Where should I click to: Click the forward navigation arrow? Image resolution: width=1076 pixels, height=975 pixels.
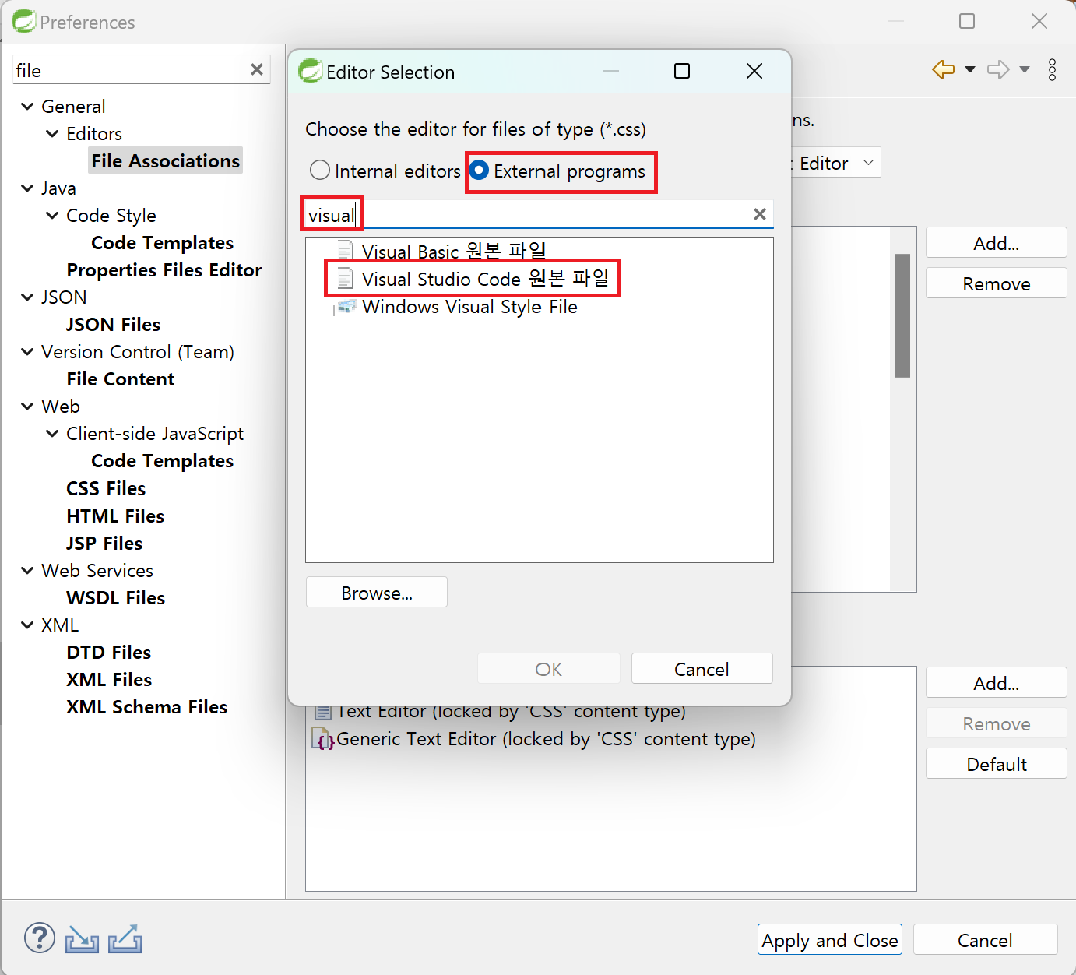coord(998,69)
